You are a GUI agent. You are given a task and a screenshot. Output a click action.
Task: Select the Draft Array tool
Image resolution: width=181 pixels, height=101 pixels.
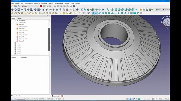[38, 10]
